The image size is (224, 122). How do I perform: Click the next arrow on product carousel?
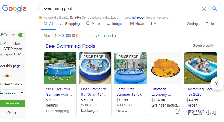[x=217, y=84]
